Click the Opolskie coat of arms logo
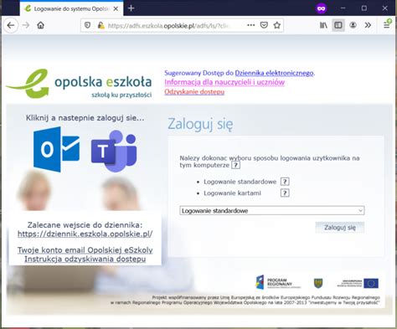 click(318, 283)
